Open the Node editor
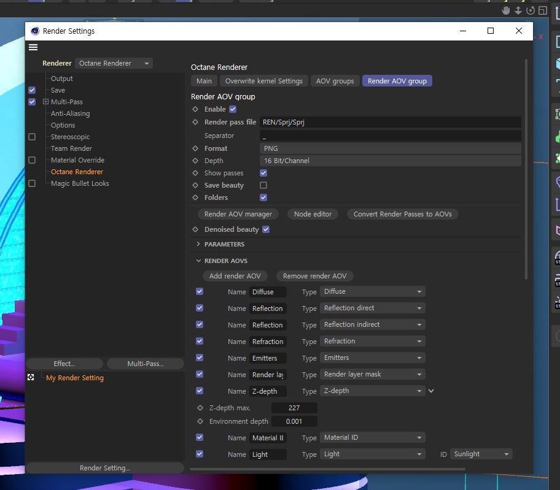Image resolution: width=560 pixels, height=490 pixels. [x=313, y=214]
